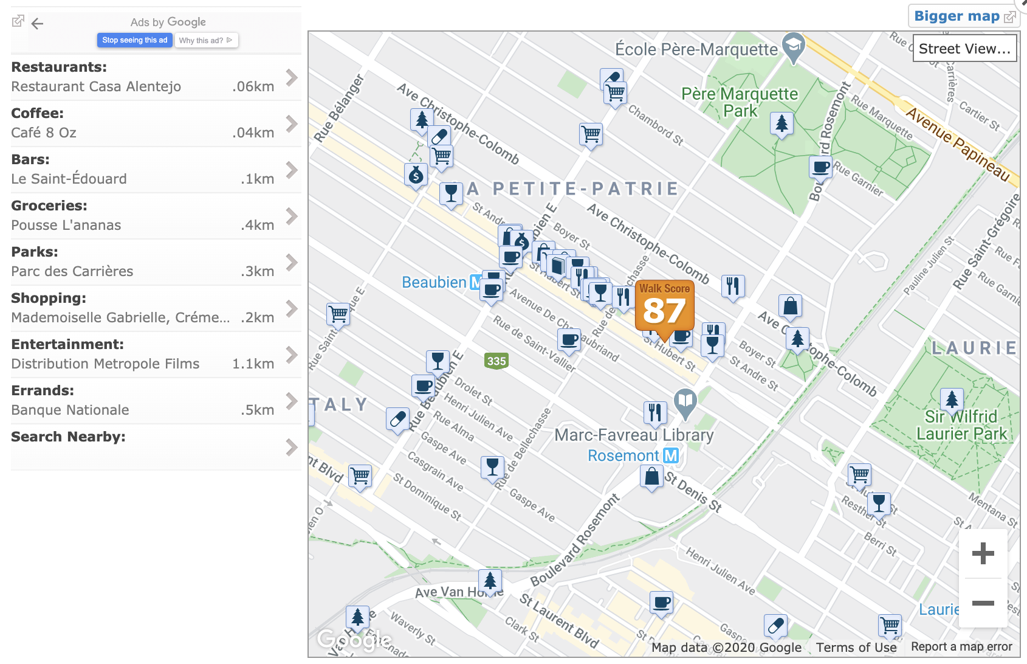Zoom out on the map

point(983,603)
